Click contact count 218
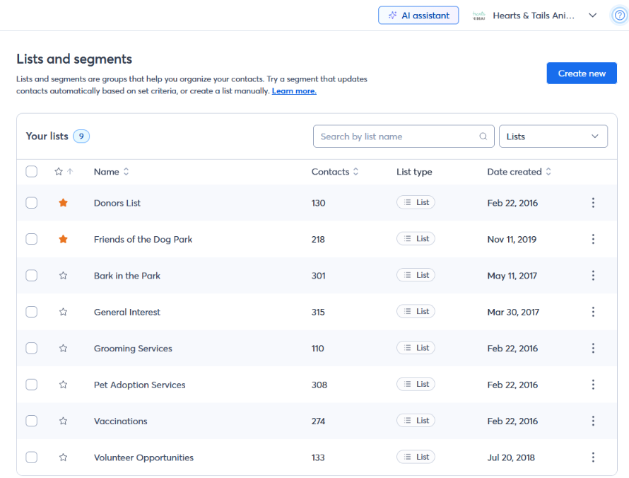The width and height of the screenshot is (629, 478). tap(318, 239)
